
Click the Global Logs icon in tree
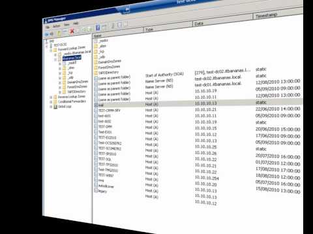pyautogui.click(x=55, y=107)
